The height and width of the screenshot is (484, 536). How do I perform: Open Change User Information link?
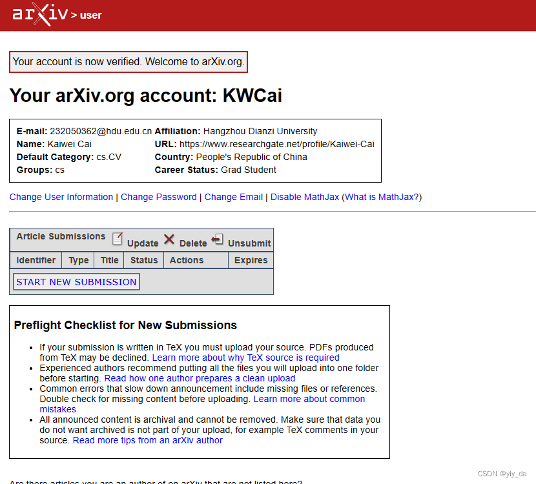[x=61, y=197]
